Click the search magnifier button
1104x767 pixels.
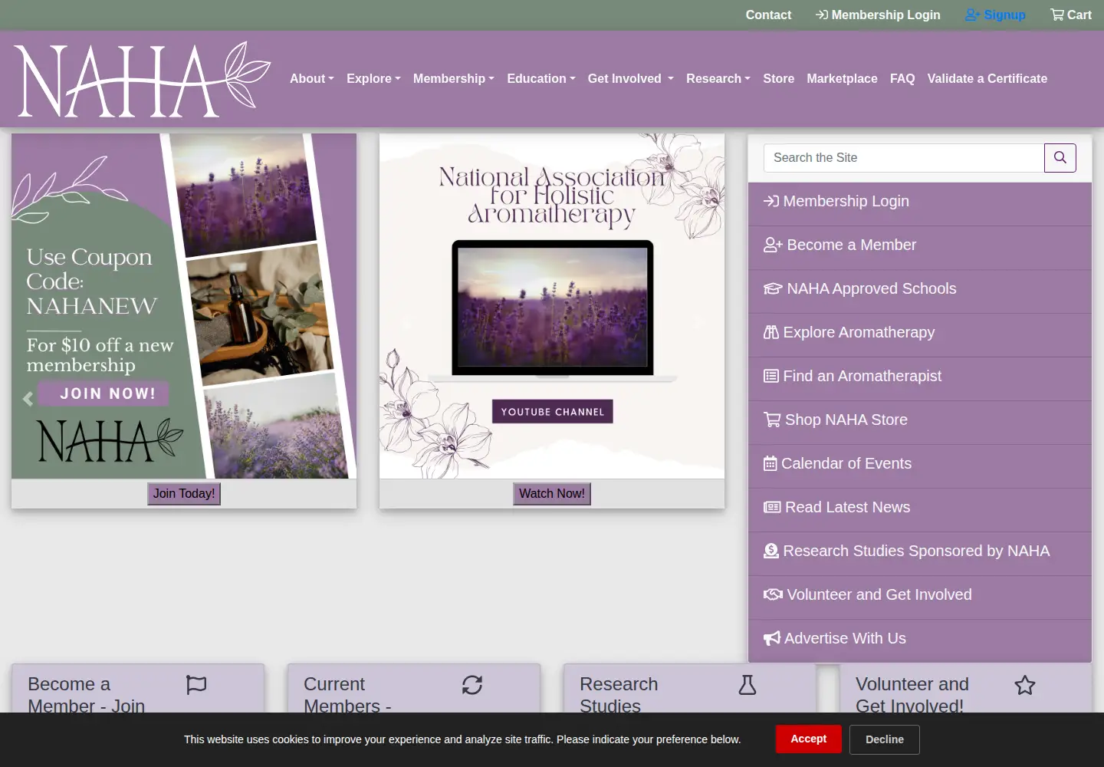coord(1060,158)
